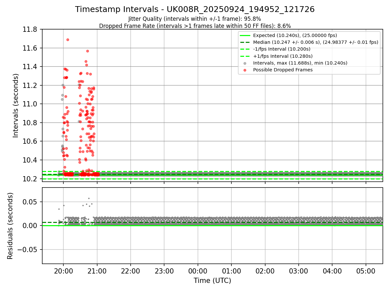This screenshot has height=292, width=390.
Task: Click the 11.2 y-axis tick label
Action: click(x=30, y=85)
